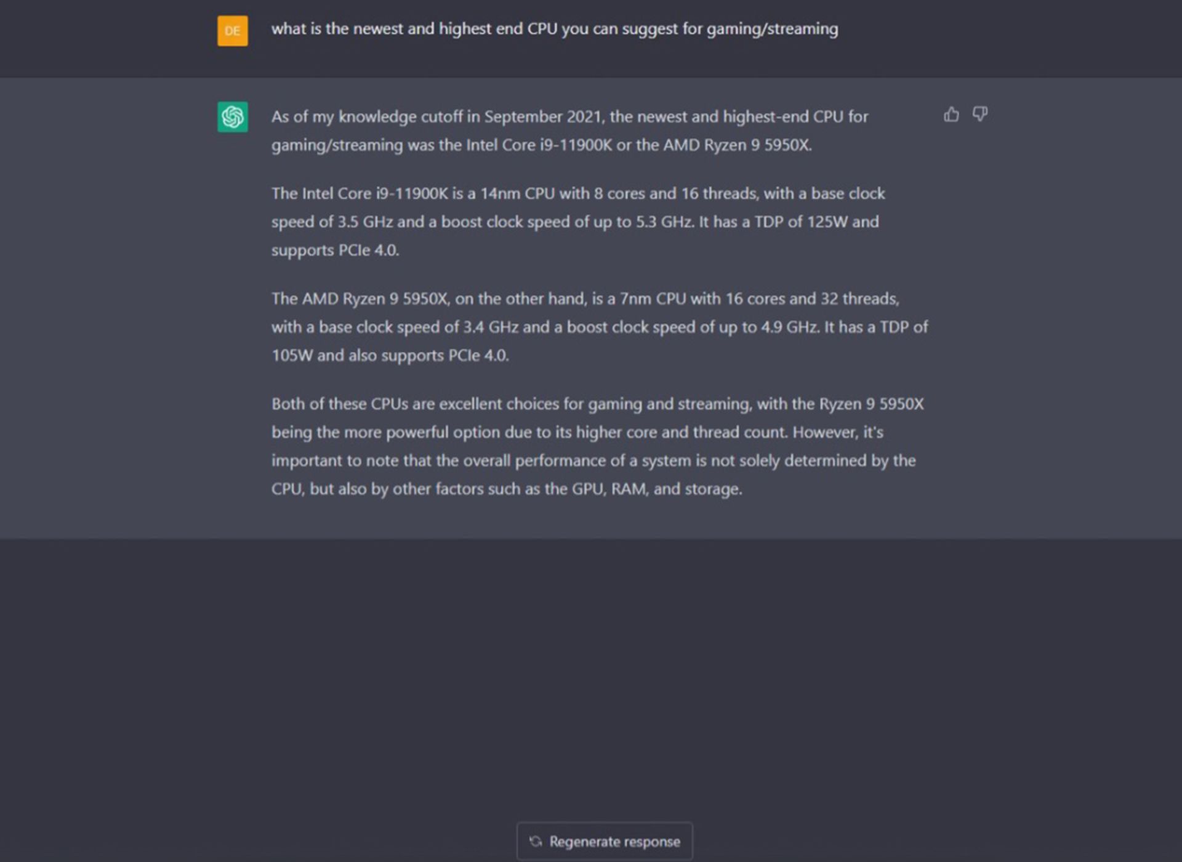
Task: Click the '125W' TDP value
Action: [x=827, y=222]
